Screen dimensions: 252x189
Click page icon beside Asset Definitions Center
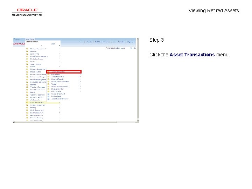pyautogui.click(x=48, y=99)
